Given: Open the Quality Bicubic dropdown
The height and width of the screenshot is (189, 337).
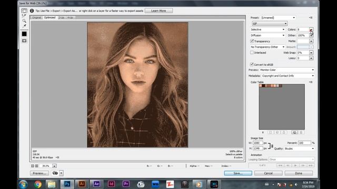Looking at the screenshot, I should (x=300, y=149).
